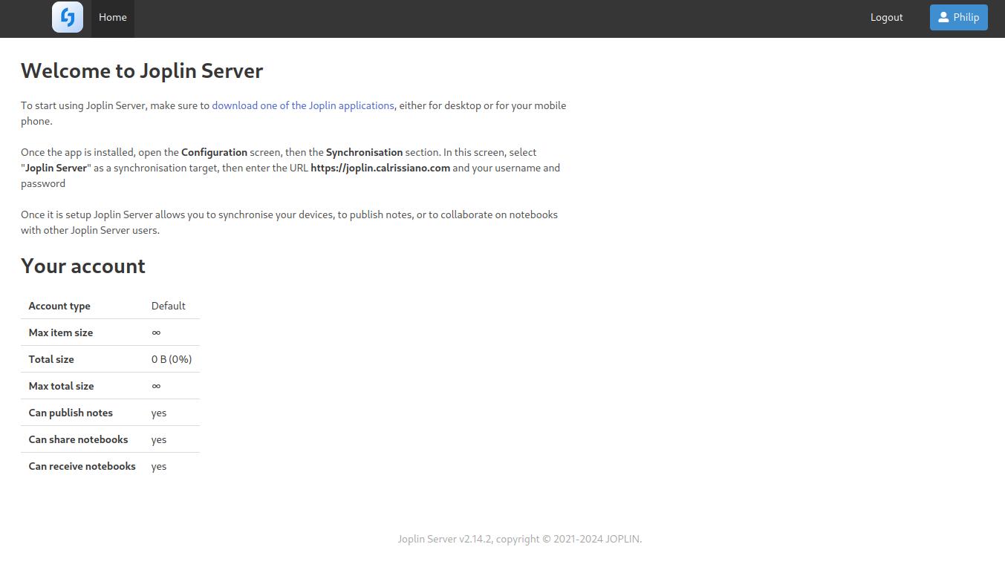Open the Philip profile button
The width and height of the screenshot is (1005, 567).
[x=958, y=17]
